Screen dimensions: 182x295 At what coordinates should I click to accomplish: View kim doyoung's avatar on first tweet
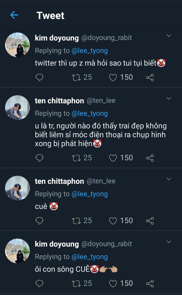click(x=17, y=45)
